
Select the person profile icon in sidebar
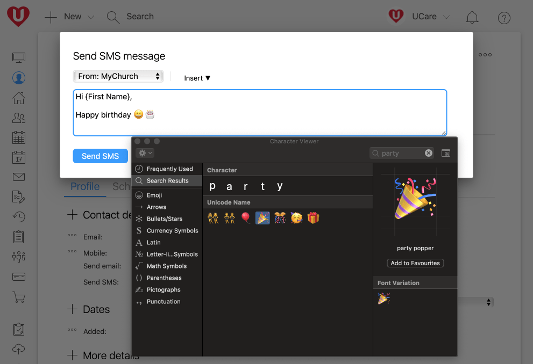(x=19, y=78)
